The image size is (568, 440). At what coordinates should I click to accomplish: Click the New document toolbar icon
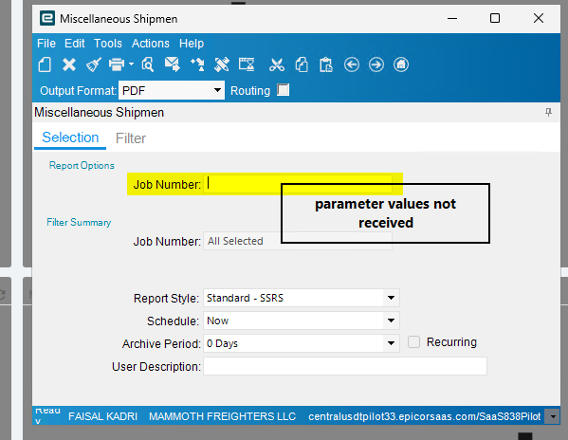click(x=45, y=65)
